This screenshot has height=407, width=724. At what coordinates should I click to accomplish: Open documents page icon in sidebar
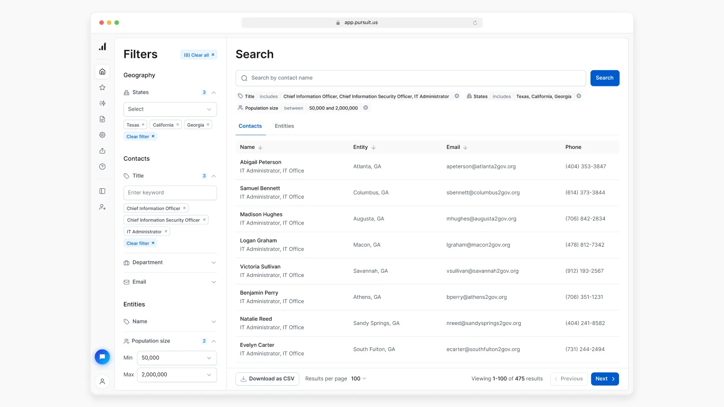pyautogui.click(x=102, y=119)
